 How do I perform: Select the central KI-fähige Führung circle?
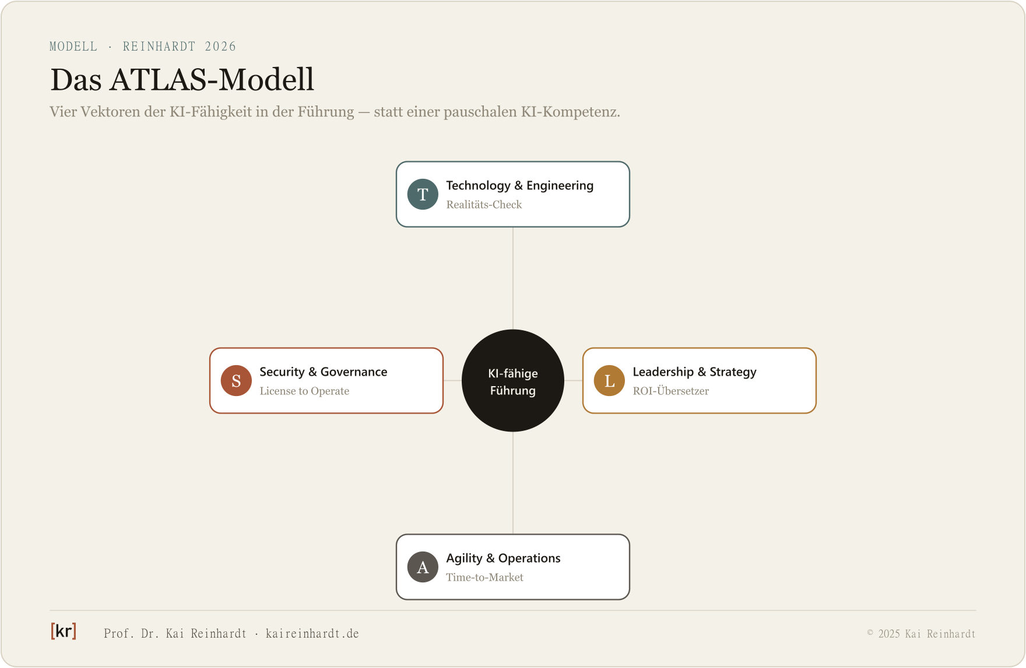[513, 381]
